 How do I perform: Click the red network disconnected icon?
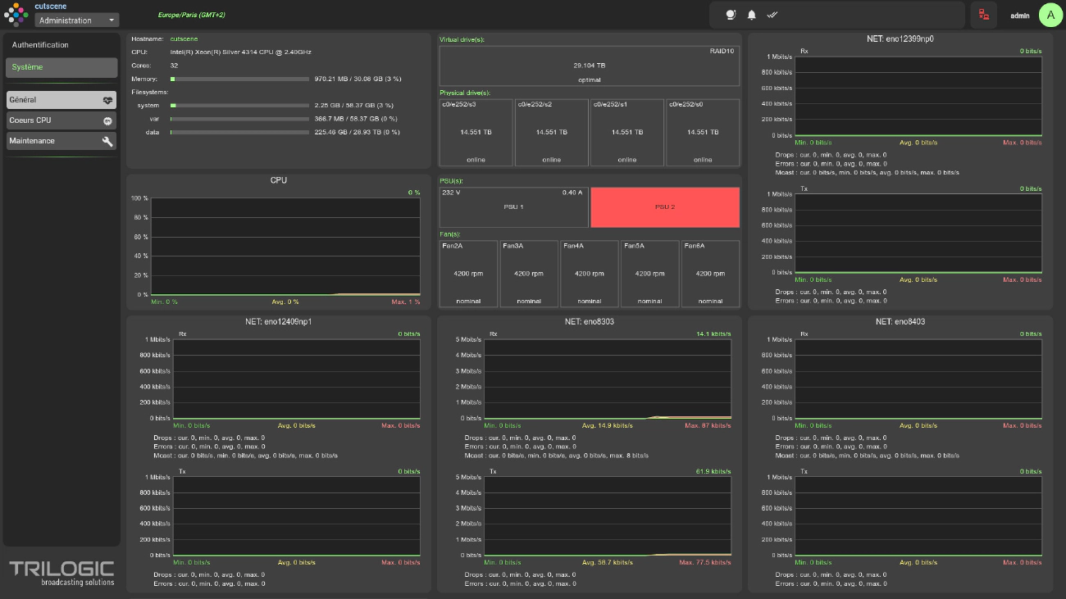[984, 15]
